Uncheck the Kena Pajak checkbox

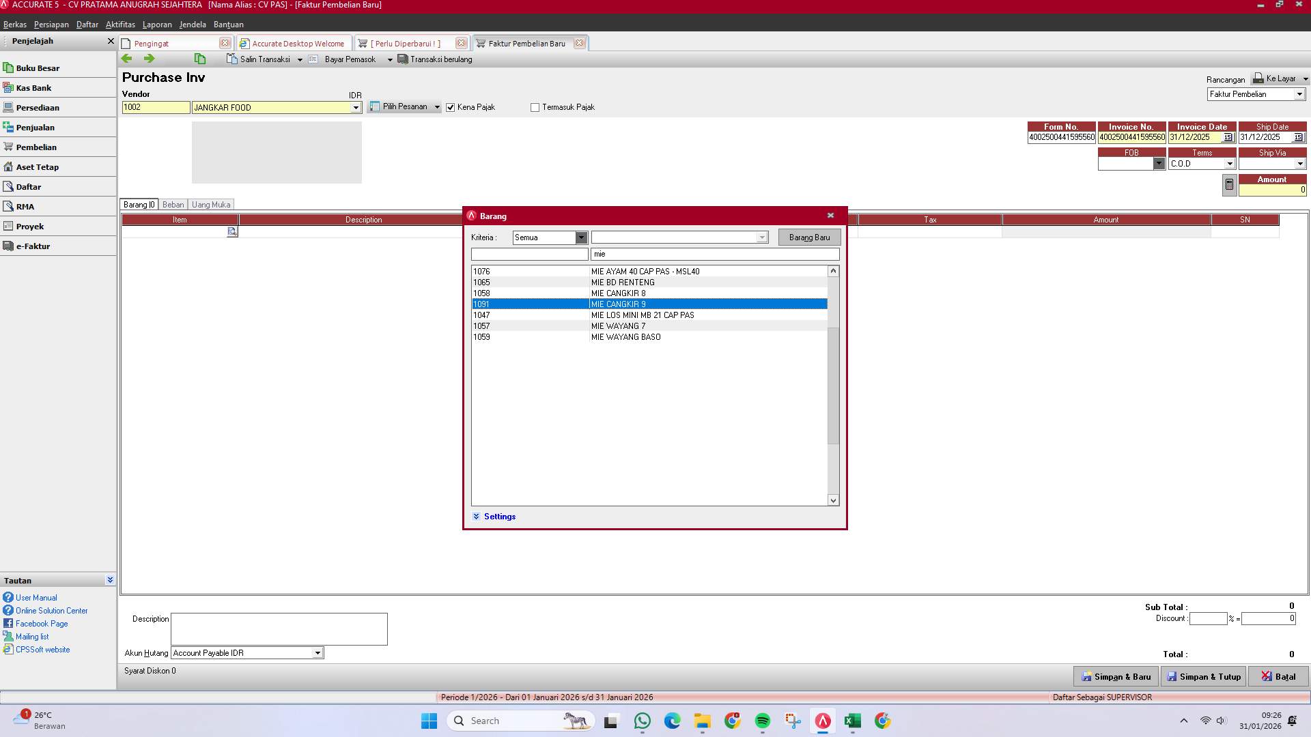pos(451,107)
